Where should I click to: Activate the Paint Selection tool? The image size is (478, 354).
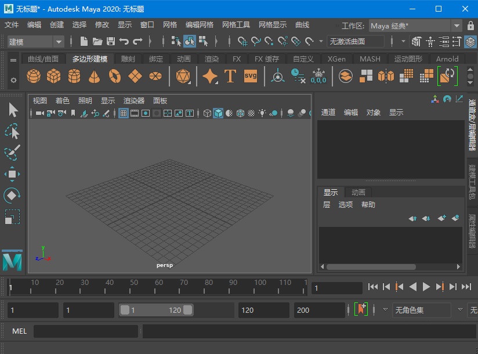click(12, 153)
